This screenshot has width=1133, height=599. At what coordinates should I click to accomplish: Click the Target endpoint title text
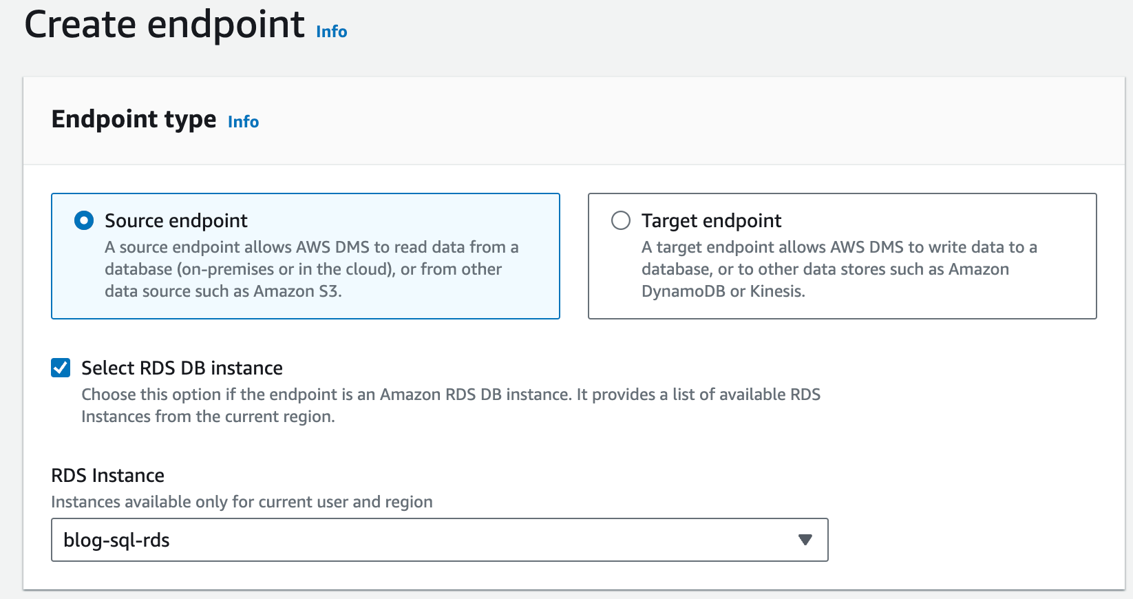(x=711, y=220)
